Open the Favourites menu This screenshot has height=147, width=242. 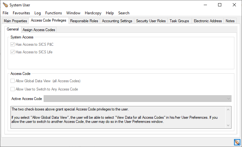(21, 13)
